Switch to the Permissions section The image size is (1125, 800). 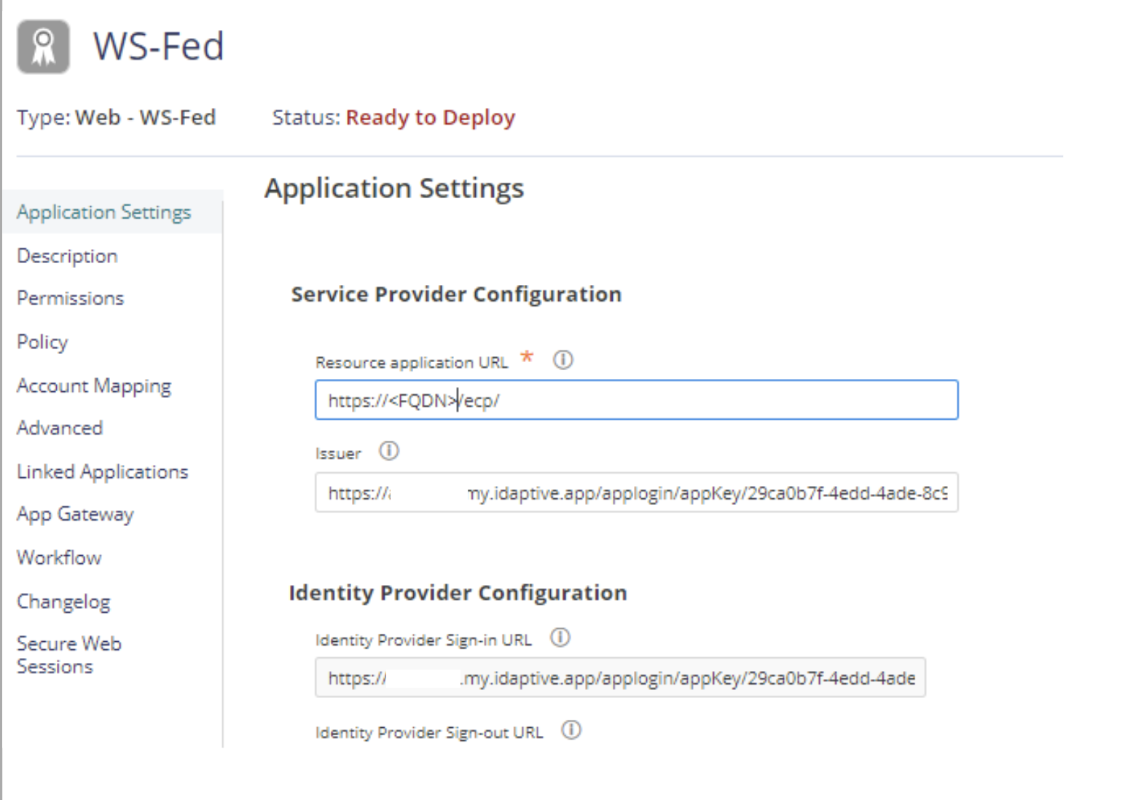click(x=69, y=298)
